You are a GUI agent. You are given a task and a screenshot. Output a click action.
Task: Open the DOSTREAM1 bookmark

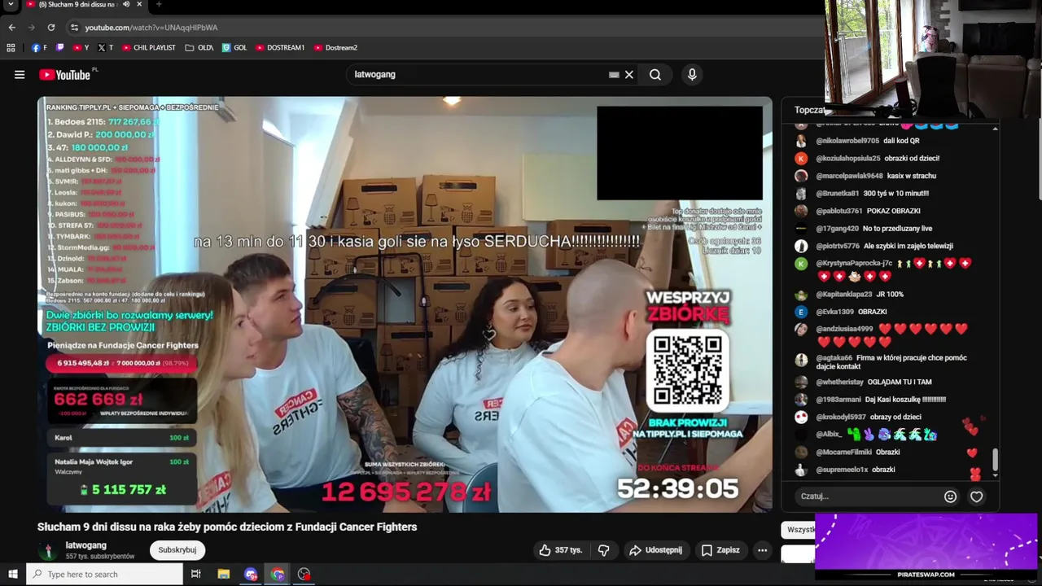pyautogui.click(x=280, y=48)
